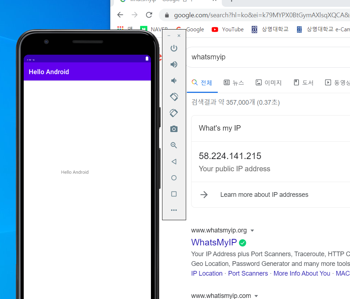Tap the emulator Back triangle button
Image resolution: width=350 pixels, height=299 pixels.
coord(174,162)
